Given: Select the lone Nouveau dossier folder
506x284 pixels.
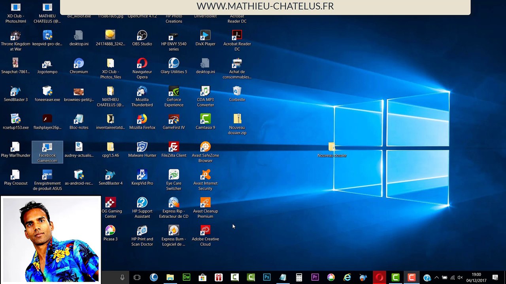Looking at the screenshot, I should [332, 150].
